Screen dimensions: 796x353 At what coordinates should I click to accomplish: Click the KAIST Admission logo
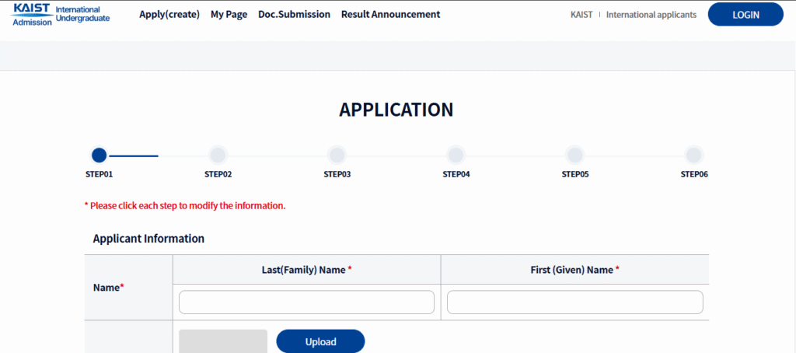point(61,14)
